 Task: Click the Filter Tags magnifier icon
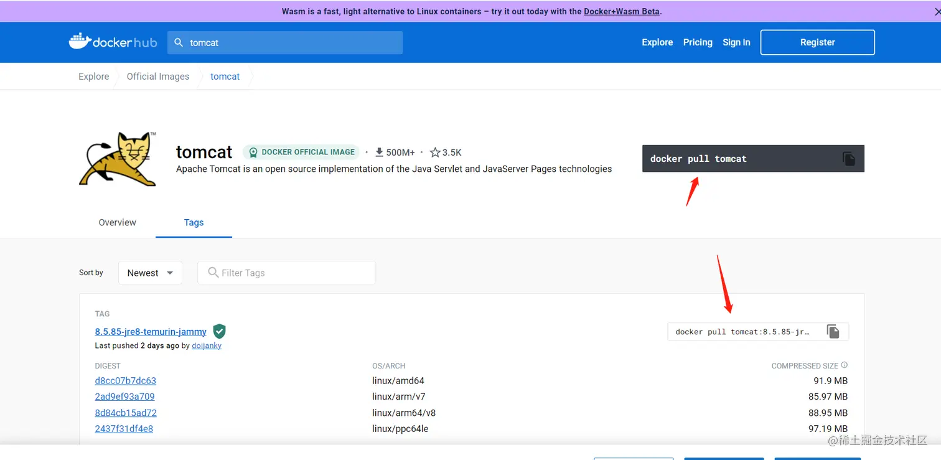213,273
